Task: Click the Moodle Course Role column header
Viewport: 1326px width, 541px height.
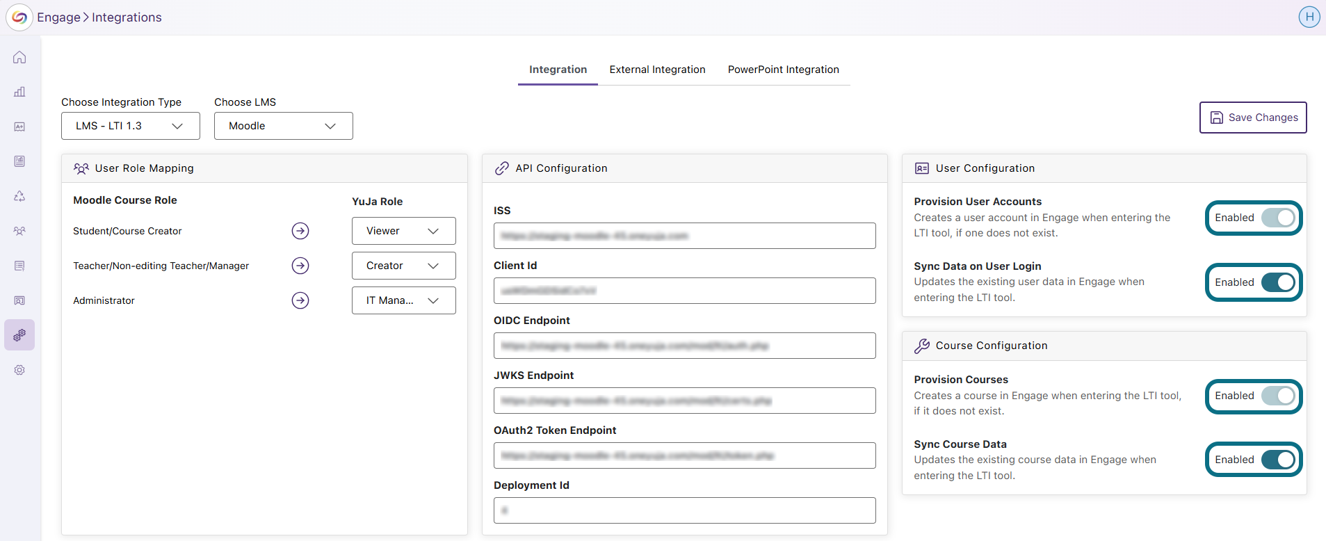Action: pyautogui.click(x=125, y=200)
